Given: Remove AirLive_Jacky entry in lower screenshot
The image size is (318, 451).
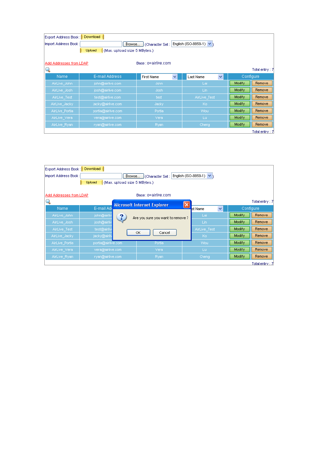Looking at the screenshot, I should [262, 236].
